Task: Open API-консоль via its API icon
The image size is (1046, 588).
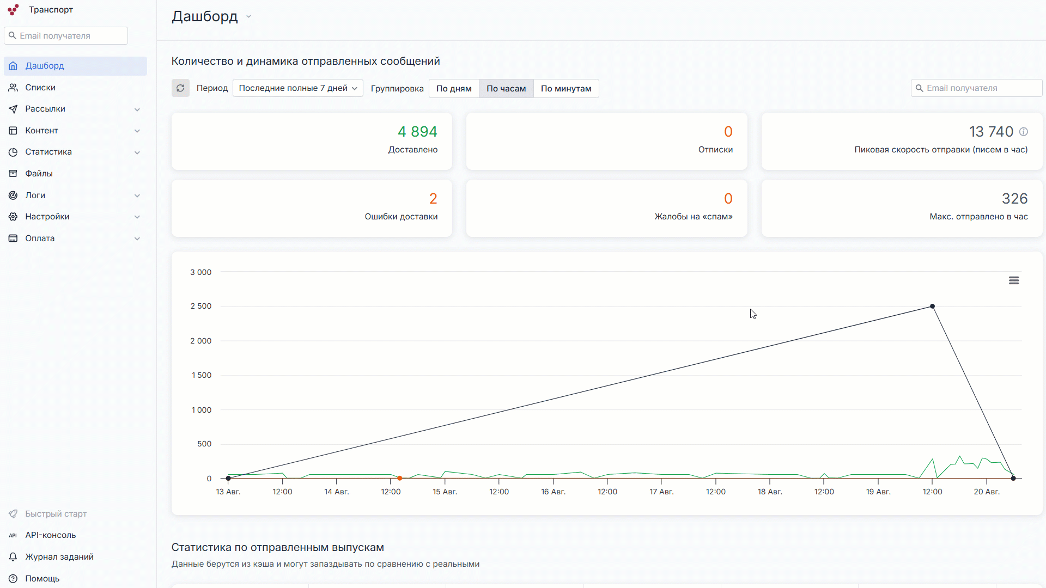Action: pos(13,535)
